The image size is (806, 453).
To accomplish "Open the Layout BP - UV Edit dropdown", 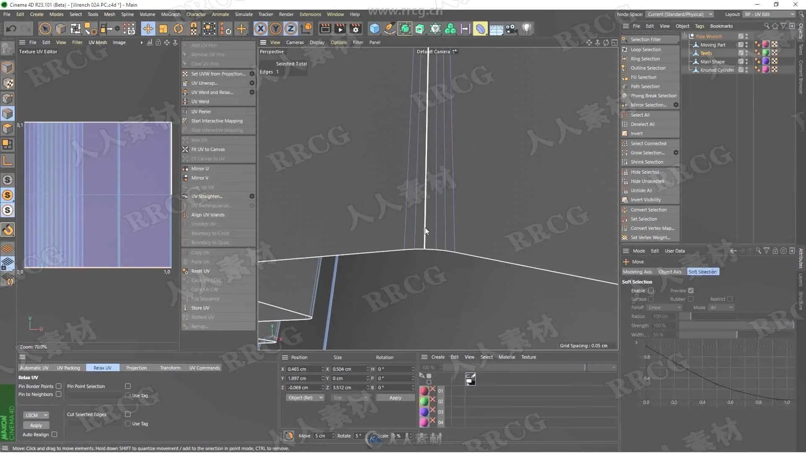I will coord(769,14).
